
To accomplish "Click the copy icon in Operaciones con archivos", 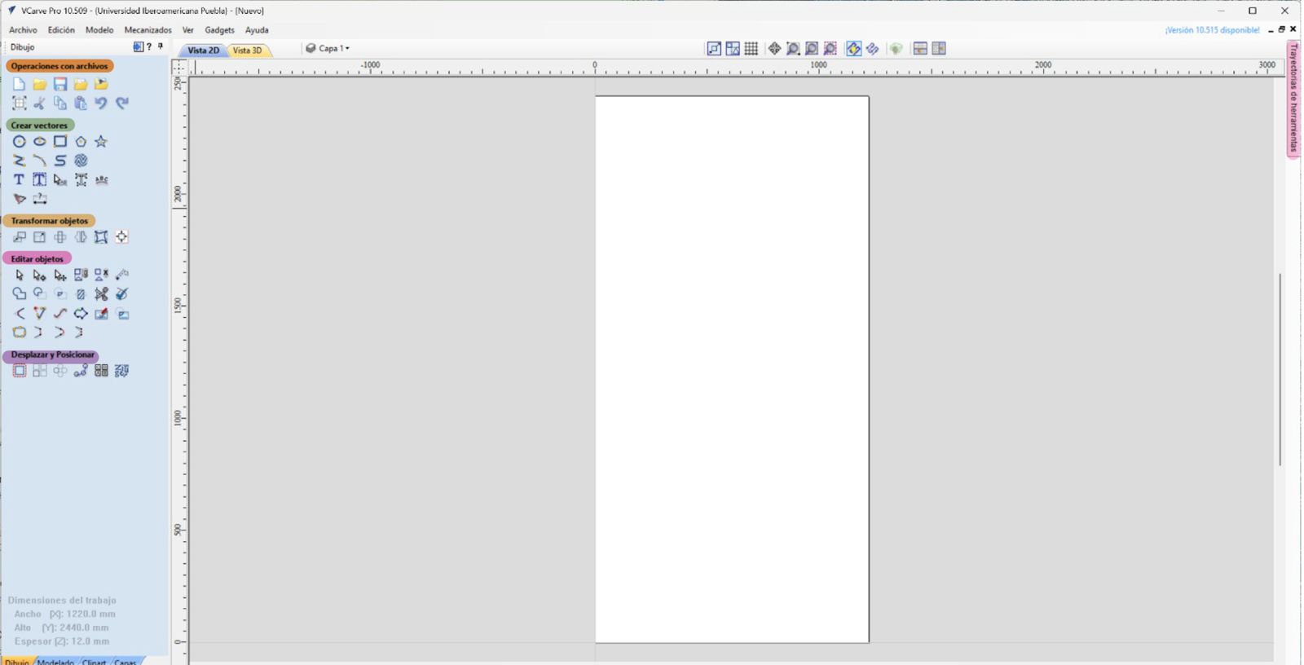I will click(x=60, y=103).
